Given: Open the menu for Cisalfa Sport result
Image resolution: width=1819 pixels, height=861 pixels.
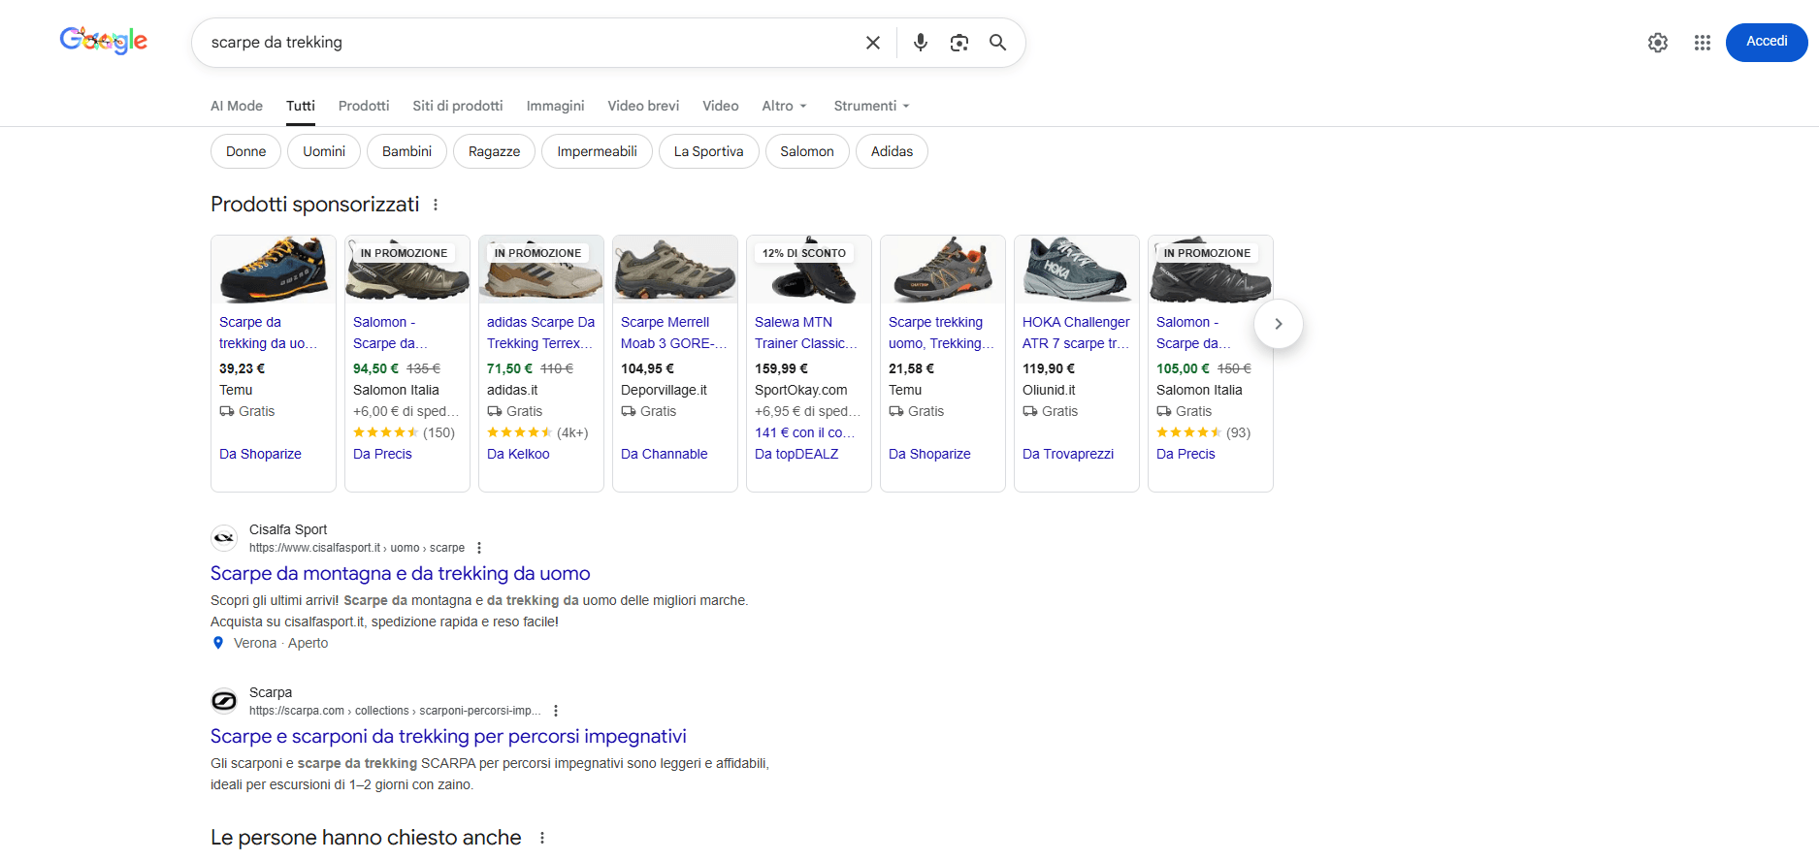Looking at the screenshot, I should point(479,548).
